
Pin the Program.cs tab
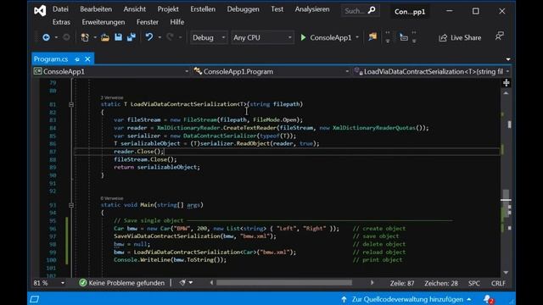[77, 59]
